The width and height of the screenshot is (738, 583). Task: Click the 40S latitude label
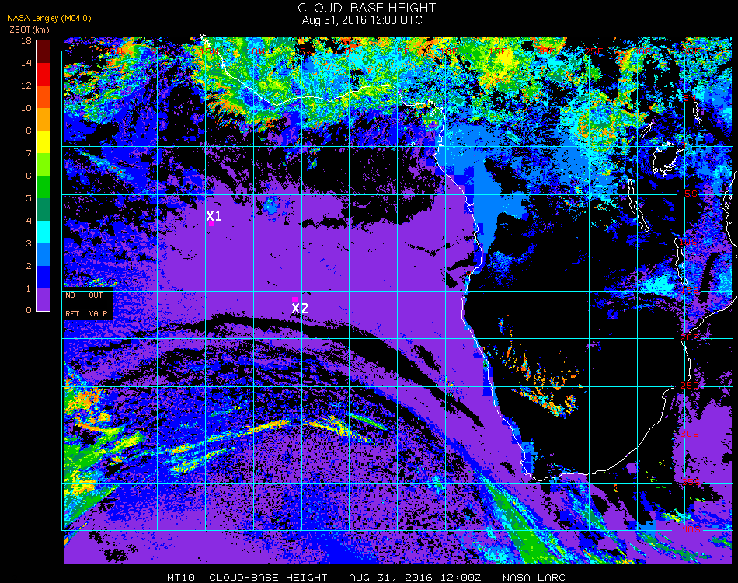coord(691,530)
